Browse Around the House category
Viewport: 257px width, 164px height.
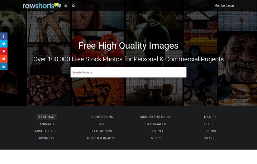156,117
